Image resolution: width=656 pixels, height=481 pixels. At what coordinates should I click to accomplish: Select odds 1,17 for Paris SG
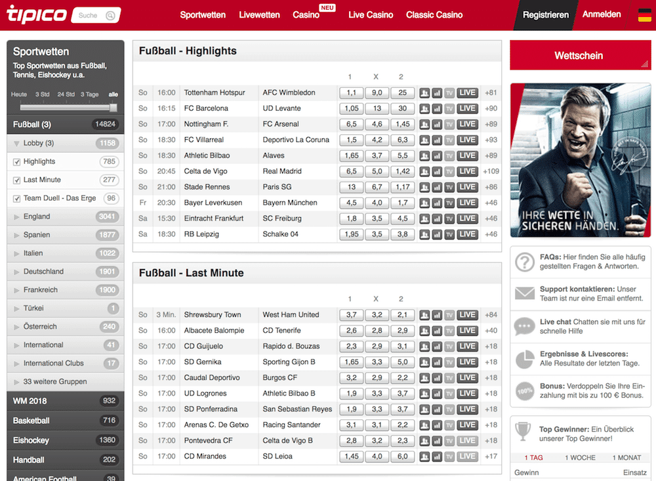[x=403, y=187]
